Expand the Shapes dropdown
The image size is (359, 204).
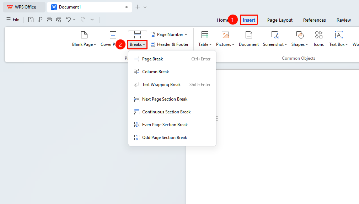(306, 45)
